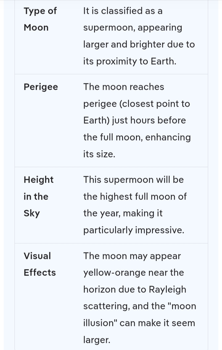Click the words "particularly impressive."
The height and width of the screenshot is (350, 222).
[134, 230]
